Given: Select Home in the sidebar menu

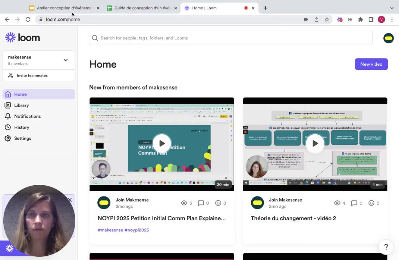Looking at the screenshot, I should pyautogui.click(x=39, y=94).
